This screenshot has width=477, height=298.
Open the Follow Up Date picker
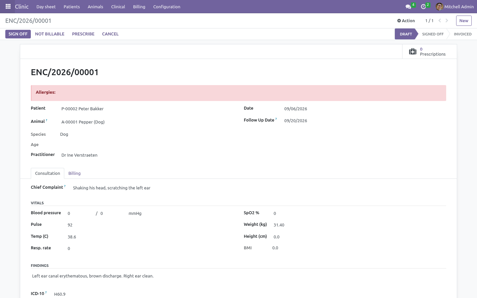[x=364, y=121]
